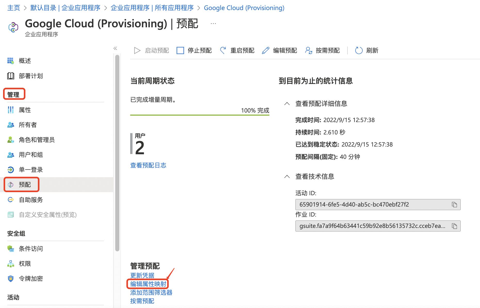Copy the 活动 ID value
This screenshot has width=480, height=308.
(454, 205)
